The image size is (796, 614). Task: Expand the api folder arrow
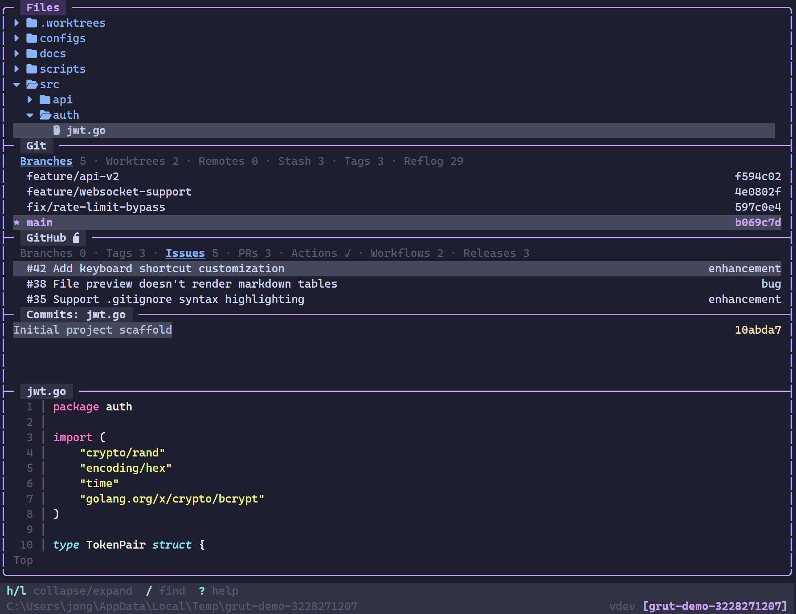pos(30,100)
